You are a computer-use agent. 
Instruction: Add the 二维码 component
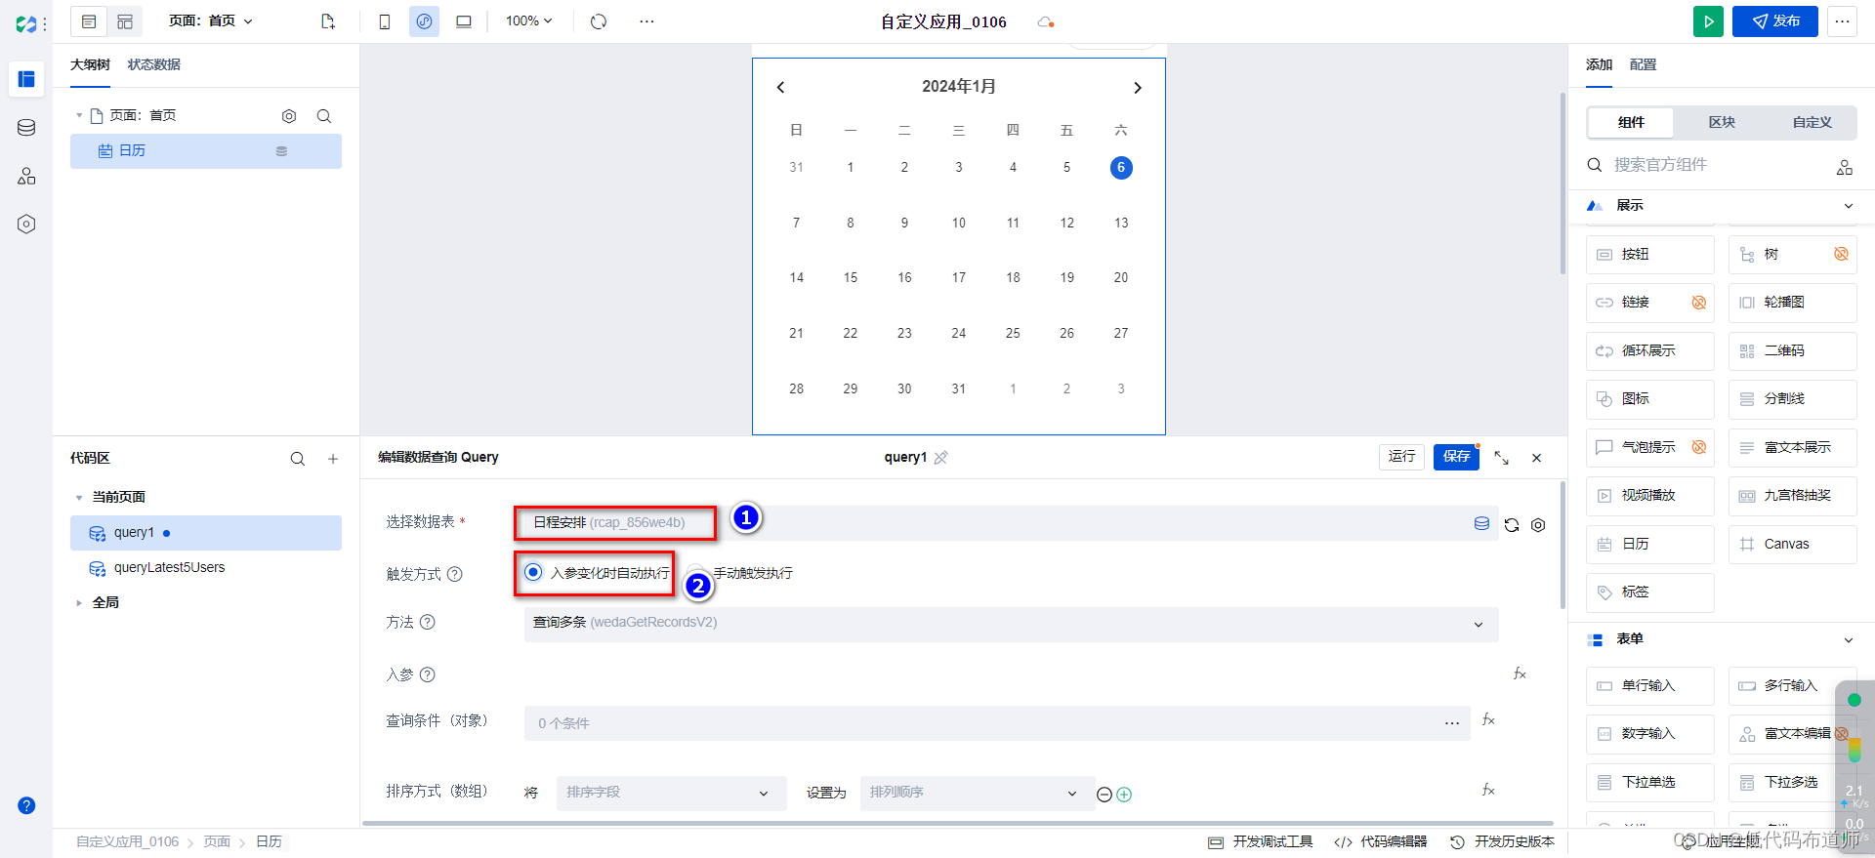pos(1793,351)
